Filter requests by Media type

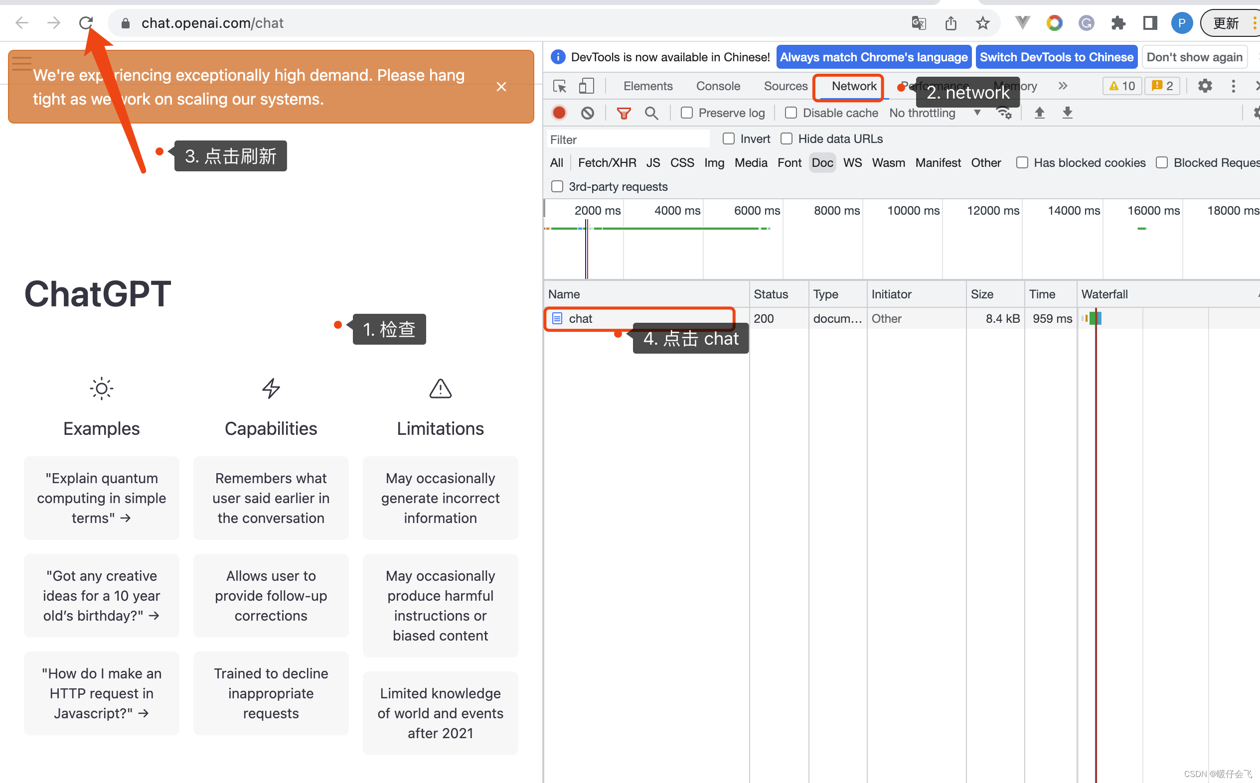tap(751, 162)
